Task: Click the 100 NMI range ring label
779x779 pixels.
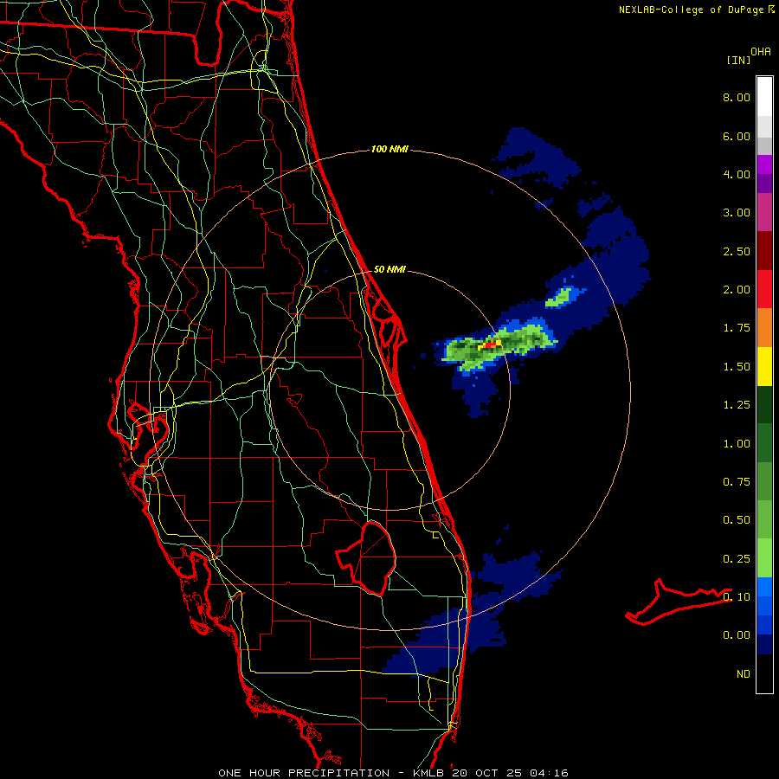Action: (389, 149)
